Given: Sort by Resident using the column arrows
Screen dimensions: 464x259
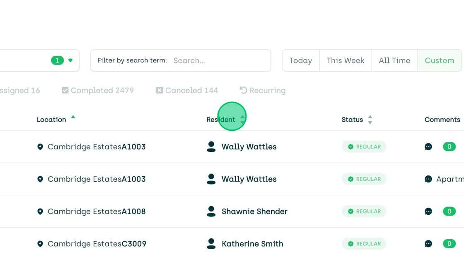Looking at the screenshot, I should tap(242, 120).
